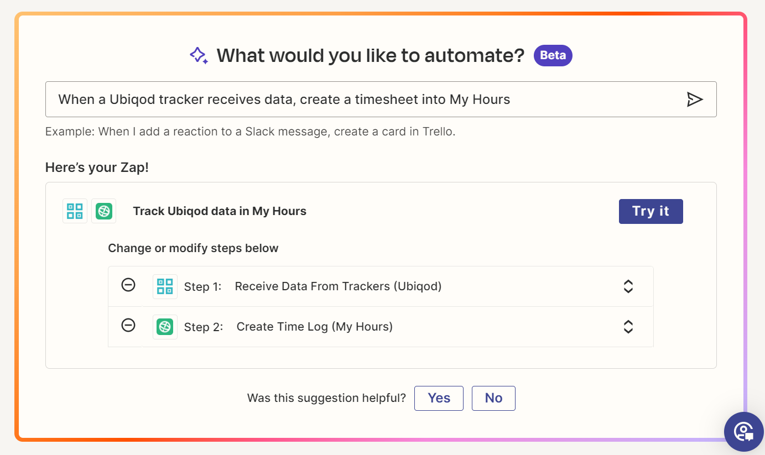Answer No to suggestion helpful
Viewport: 765px width, 455px height.
point(493,398)
